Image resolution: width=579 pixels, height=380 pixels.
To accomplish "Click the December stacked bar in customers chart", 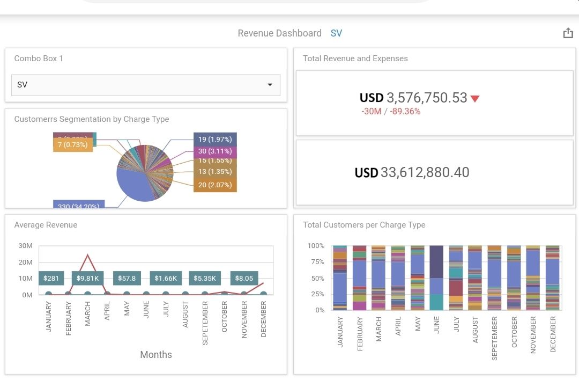I will (x=552, y=277).
